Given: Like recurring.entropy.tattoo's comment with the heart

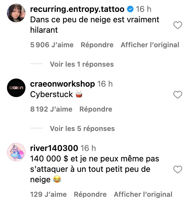Looking at the screenshot, I should click(178, 25).
